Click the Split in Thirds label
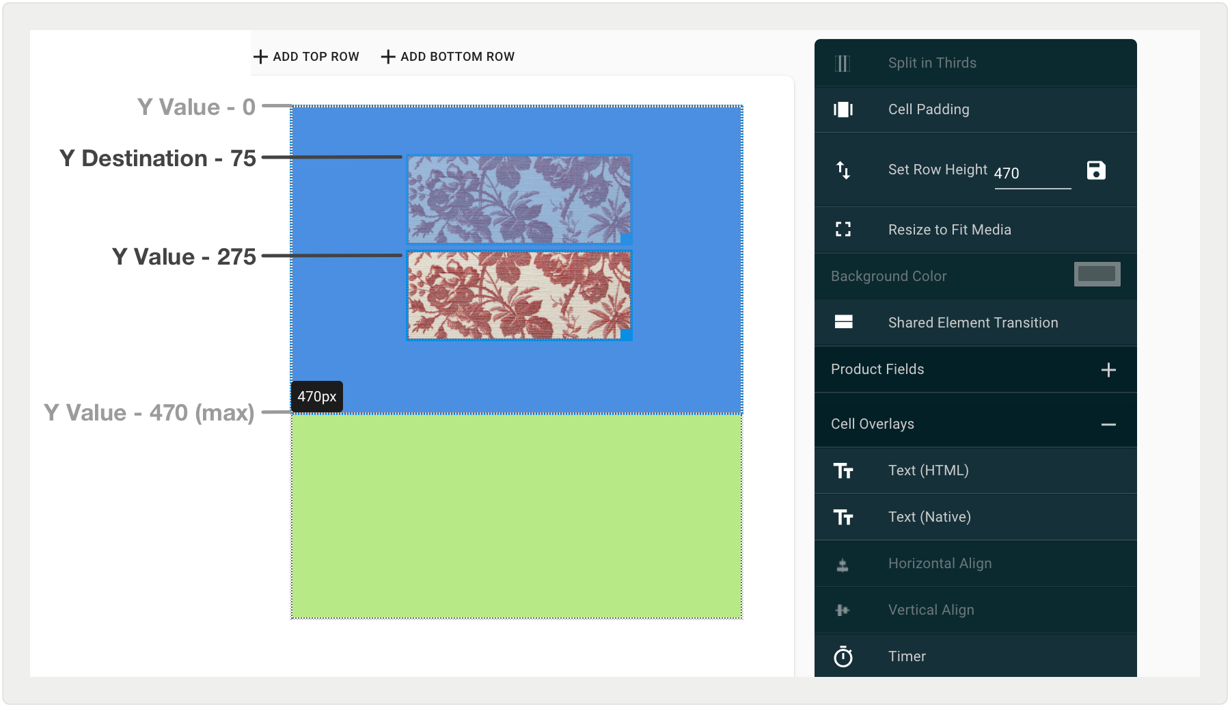This screenshot has height=707, width=1230. [932, 63]
